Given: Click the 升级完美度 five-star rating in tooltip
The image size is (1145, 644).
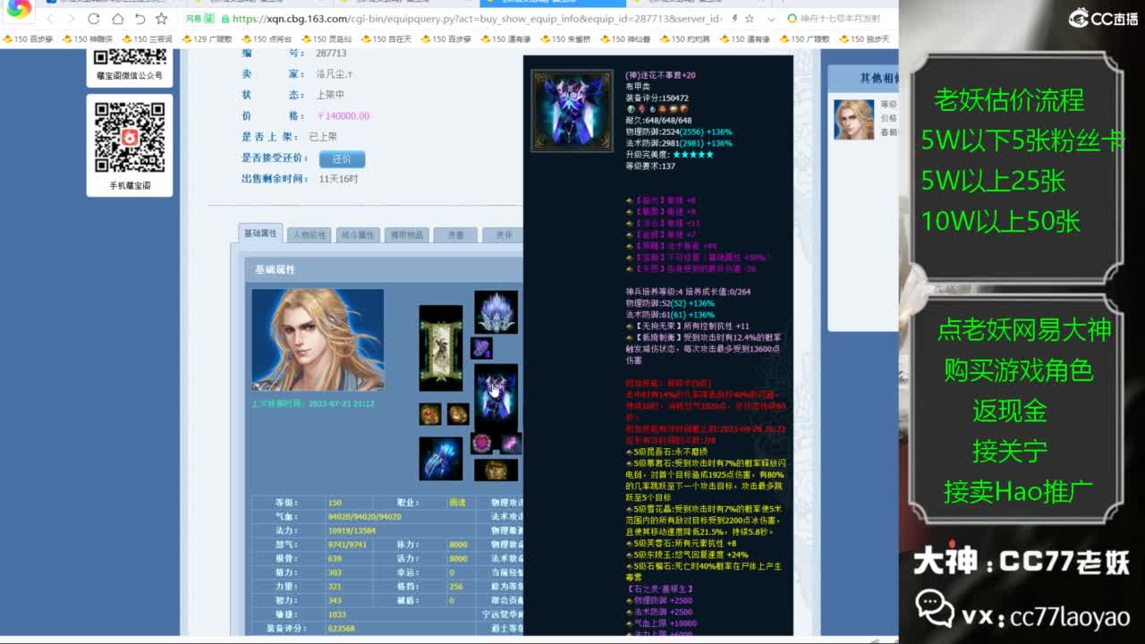Looking at the screenshot, I should click(x=693, y=155).
